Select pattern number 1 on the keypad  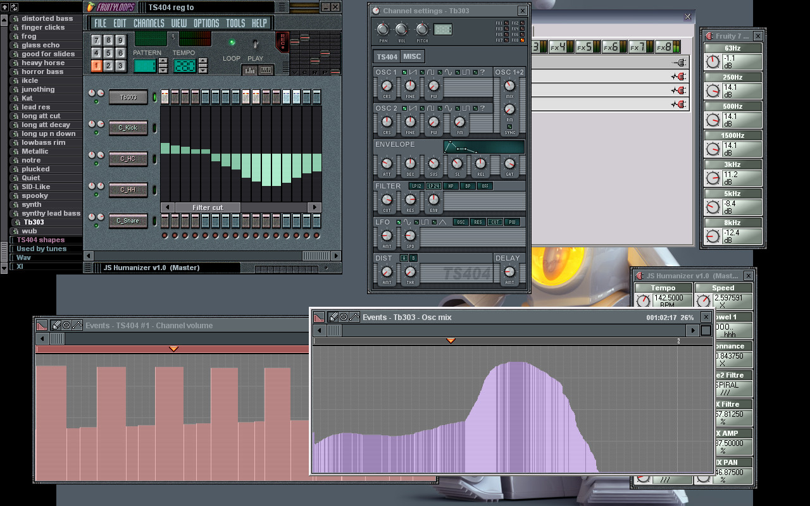coord(96,66)
